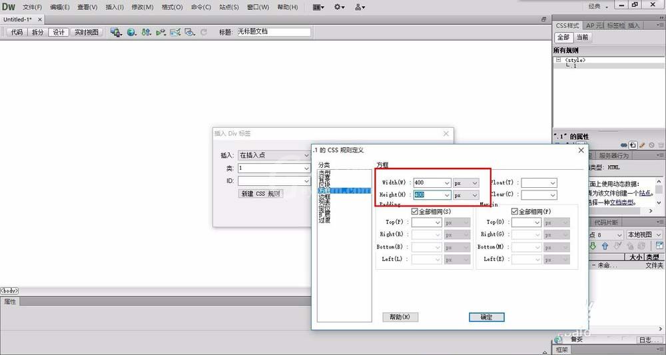The width and height of the screenshot is (666, 355).
Task: Click the green get files arrow
Action: (x=593, y=246)
